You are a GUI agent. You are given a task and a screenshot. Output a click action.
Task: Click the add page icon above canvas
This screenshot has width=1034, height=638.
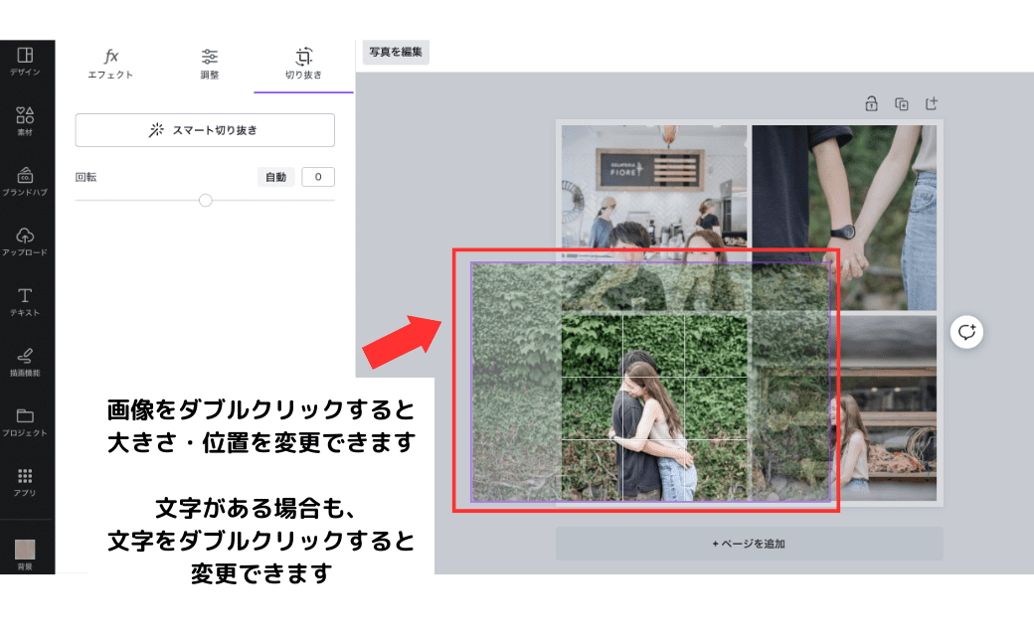pyautogui.click(x=931, y=103)
